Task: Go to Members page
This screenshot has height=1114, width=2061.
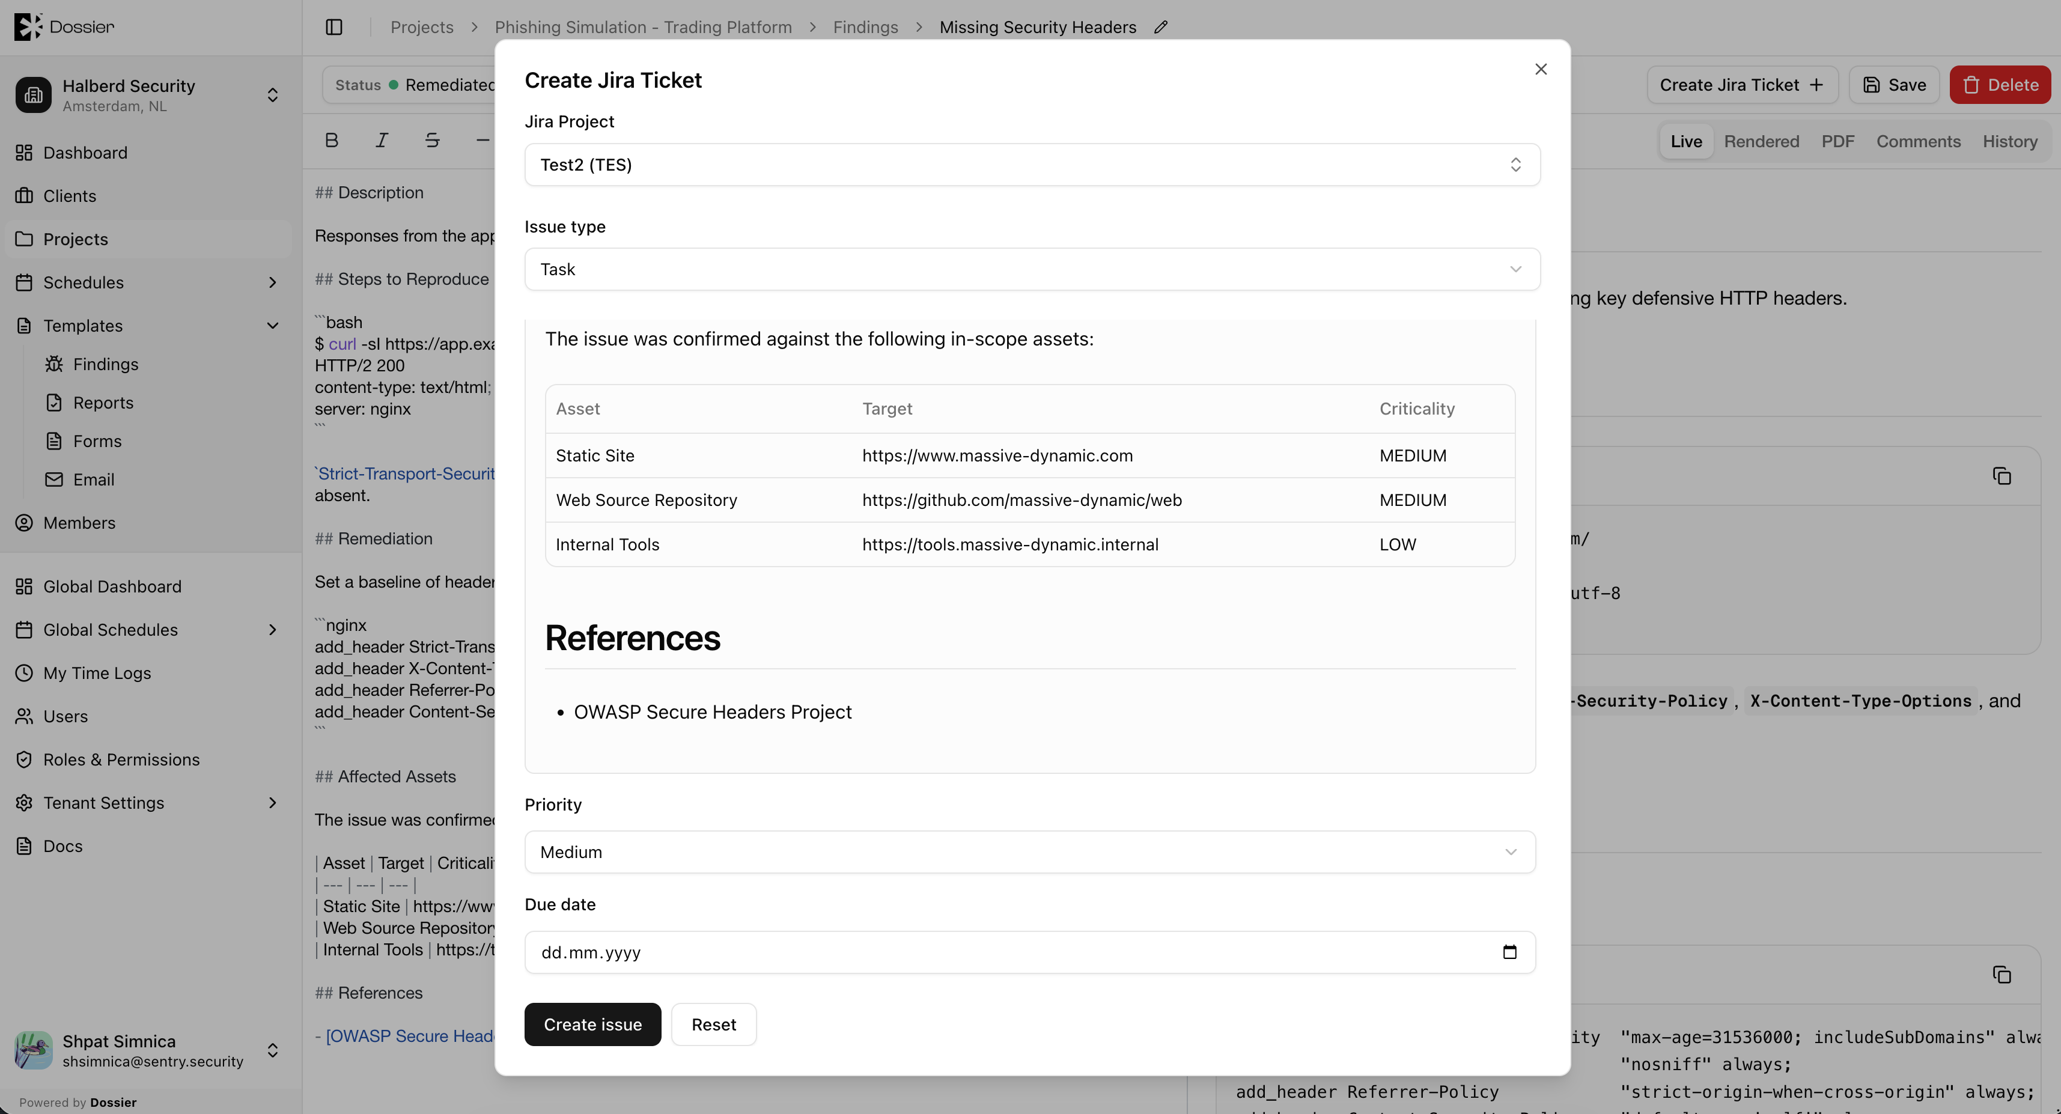Action: tap(150, 523)
